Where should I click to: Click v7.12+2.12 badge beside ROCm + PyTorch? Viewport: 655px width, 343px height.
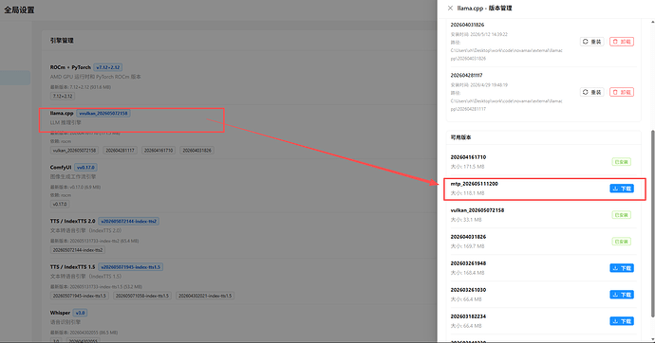pos(108,67)
